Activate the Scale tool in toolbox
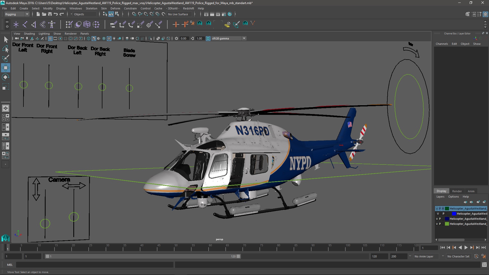Image resolution: width=489 pixels, height=275 pixels. pyautogui.click(x=6, y=87)
